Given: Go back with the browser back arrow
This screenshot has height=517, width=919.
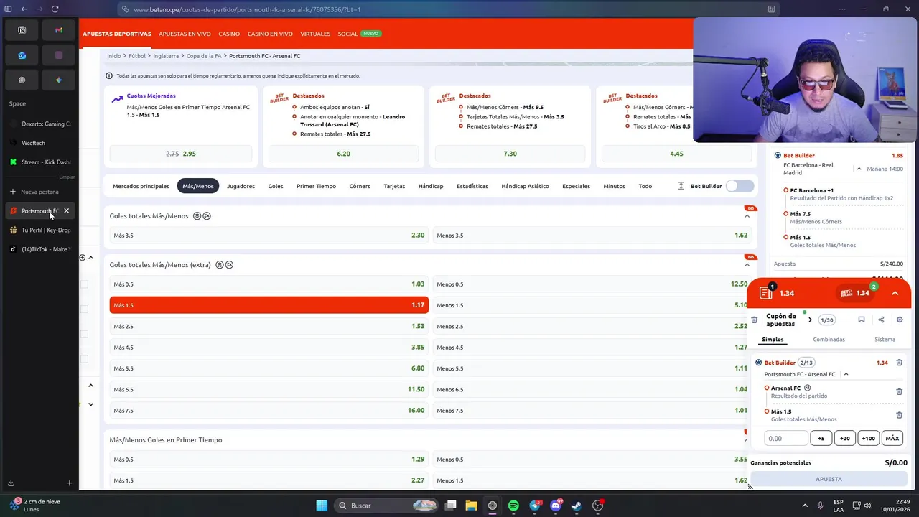Looking at the screenshot, I should click(24, 9).
